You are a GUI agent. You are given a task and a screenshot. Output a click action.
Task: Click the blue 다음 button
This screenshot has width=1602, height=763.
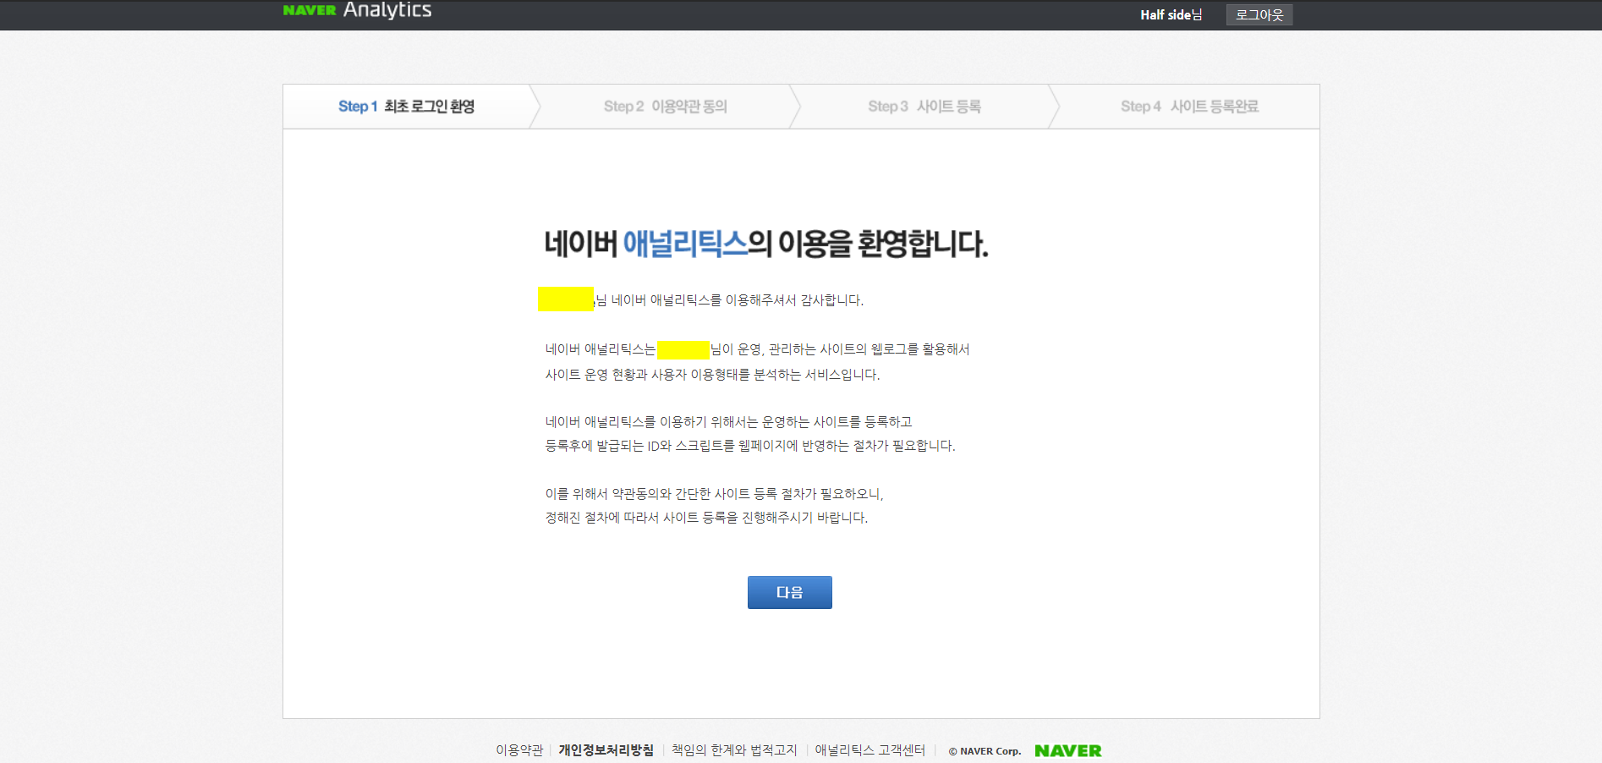coord(790,592)
